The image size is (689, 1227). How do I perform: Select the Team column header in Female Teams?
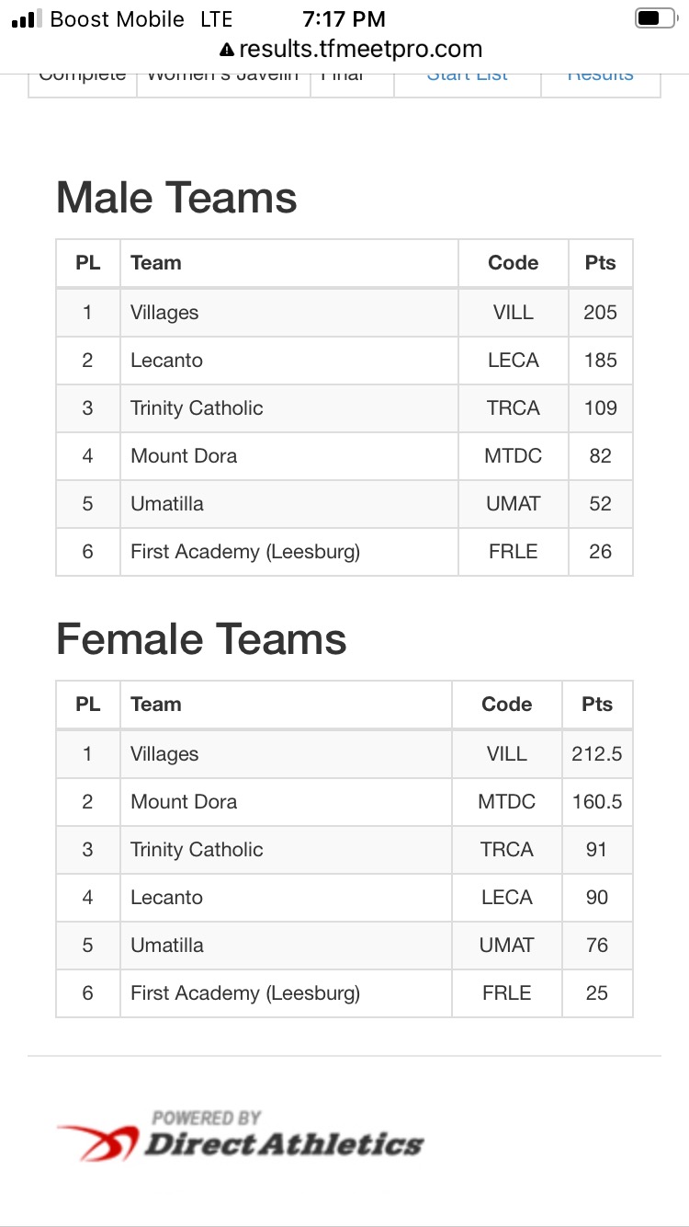coord(156,705)
